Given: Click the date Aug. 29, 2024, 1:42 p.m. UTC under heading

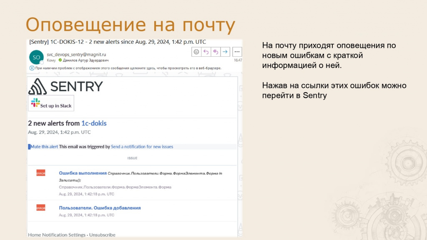Looking at the screenshot, I should (59, 132).
